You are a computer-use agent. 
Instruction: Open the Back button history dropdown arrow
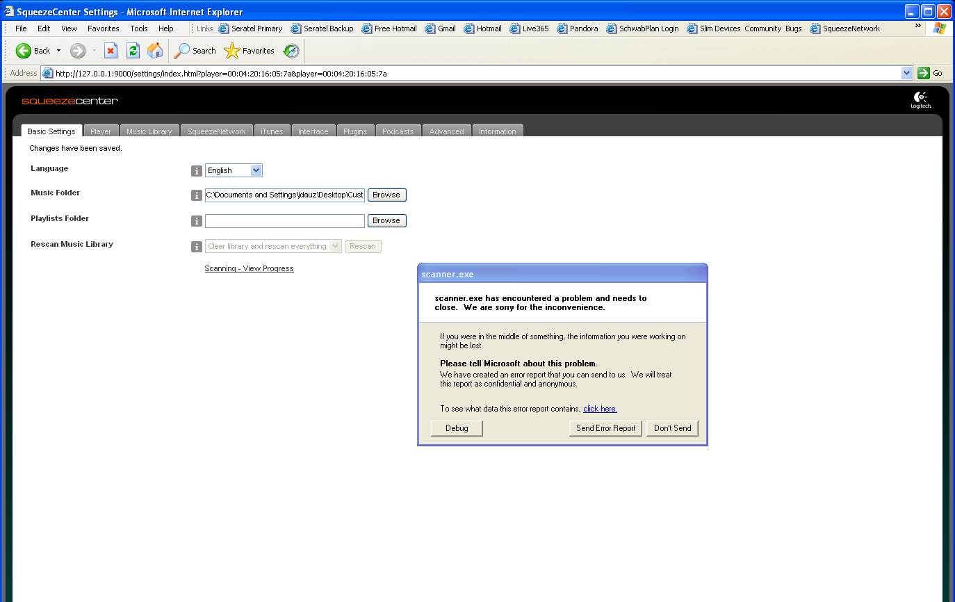(x=58, y=51)
